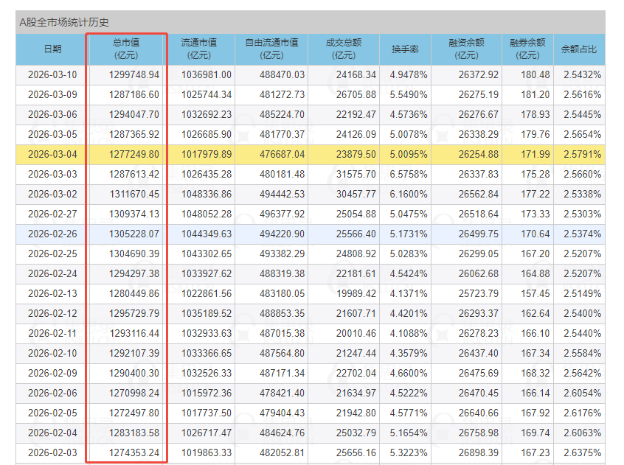
Task: Select date cell 2026-02-06
Action: [x=52, y=393]
